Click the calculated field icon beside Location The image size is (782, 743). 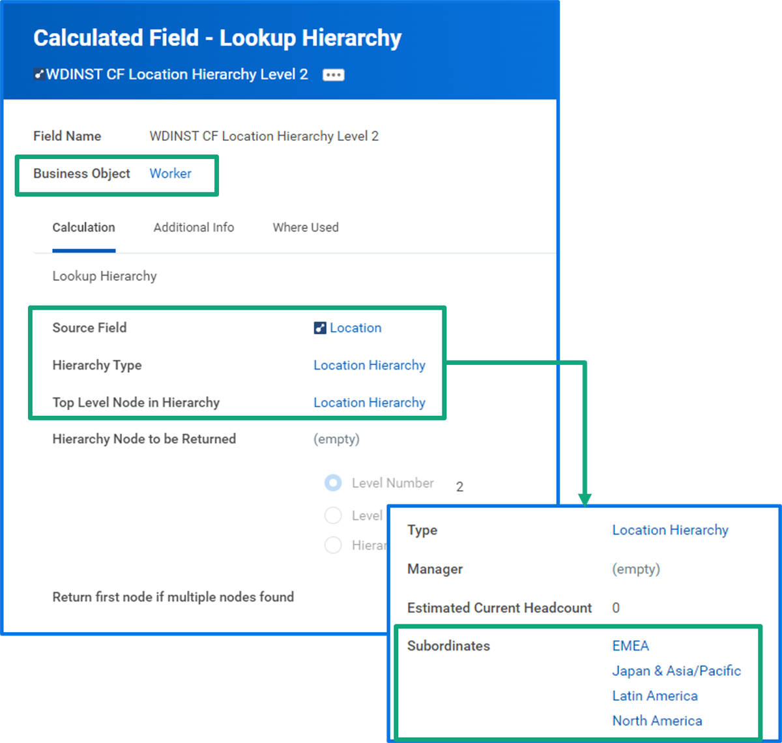tap(319, 328)
